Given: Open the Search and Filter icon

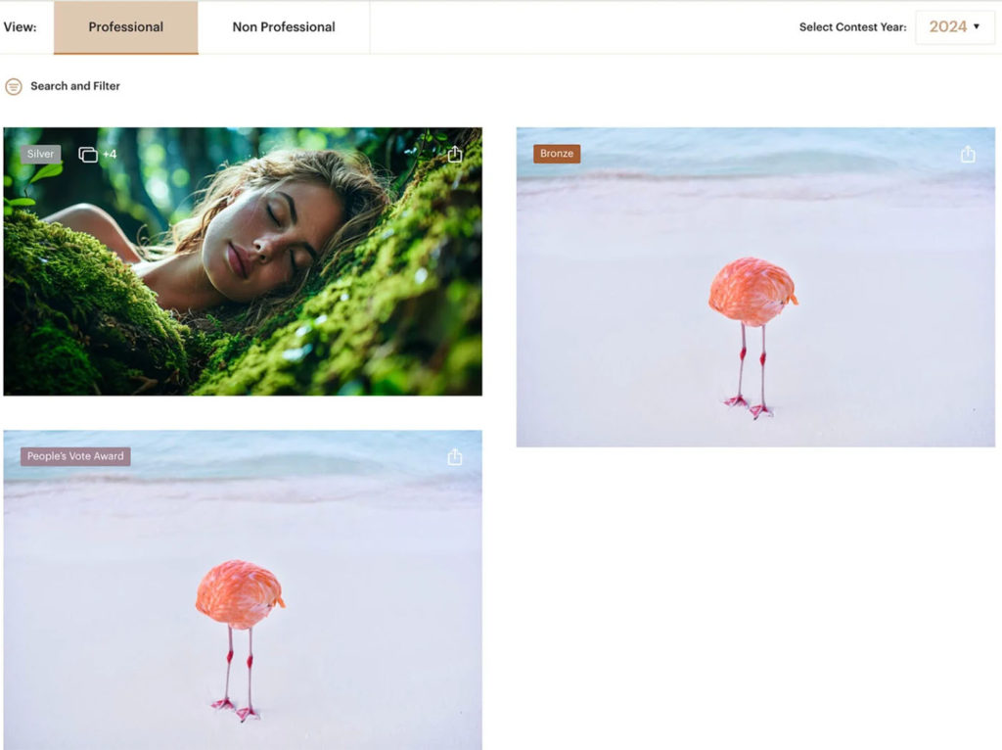Looking at the screenshot, I should (14, 86).
